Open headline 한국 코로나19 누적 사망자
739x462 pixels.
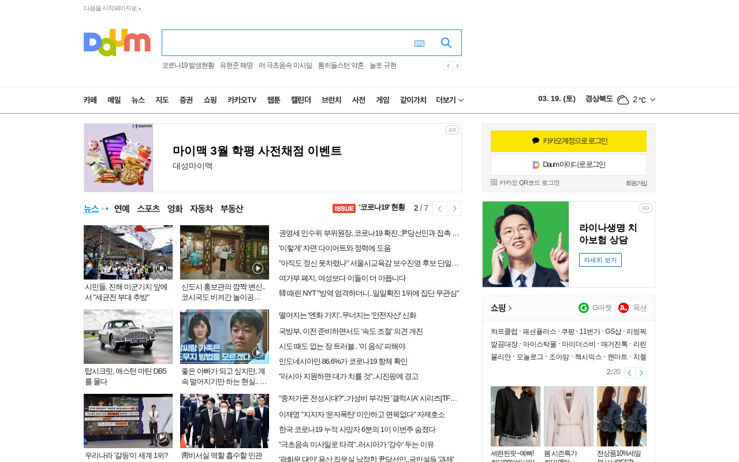[357, 430]
